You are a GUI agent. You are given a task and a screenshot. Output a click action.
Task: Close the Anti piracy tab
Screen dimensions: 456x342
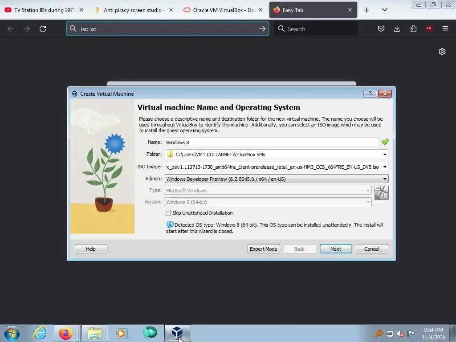click(171, 10)
